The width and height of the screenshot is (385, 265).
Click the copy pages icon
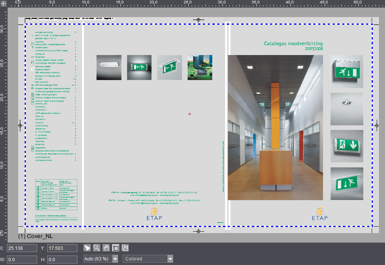tap(125, 248)
